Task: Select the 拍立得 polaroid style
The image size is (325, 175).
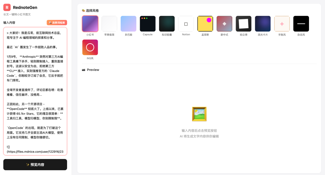Action: coord(243,24)
